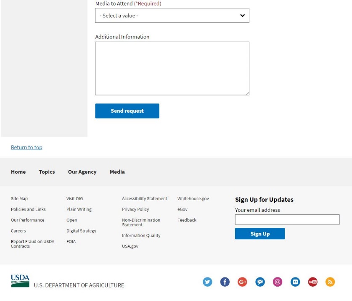The image size is (352, 301).
Task: Open the YouTube icon
Action: pyautogui.click(x=312, y=282)
